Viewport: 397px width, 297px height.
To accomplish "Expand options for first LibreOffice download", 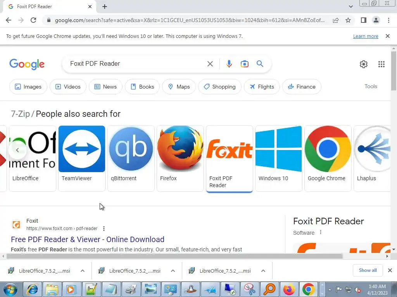I will tap(82, 271).
